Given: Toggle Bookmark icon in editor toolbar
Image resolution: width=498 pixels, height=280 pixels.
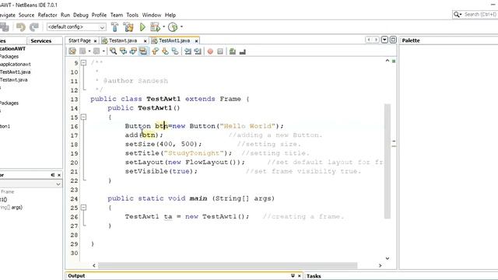Looking at the screenshot, I should tap(175, 51).
